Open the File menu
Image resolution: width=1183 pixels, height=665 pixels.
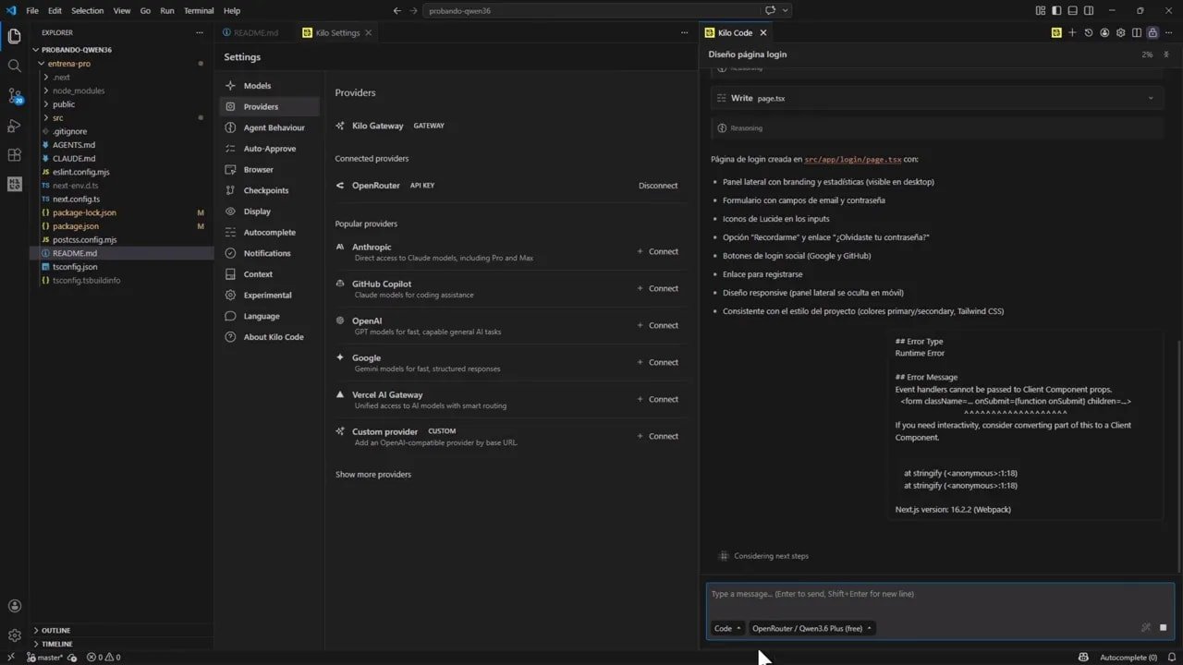[32, 10]
